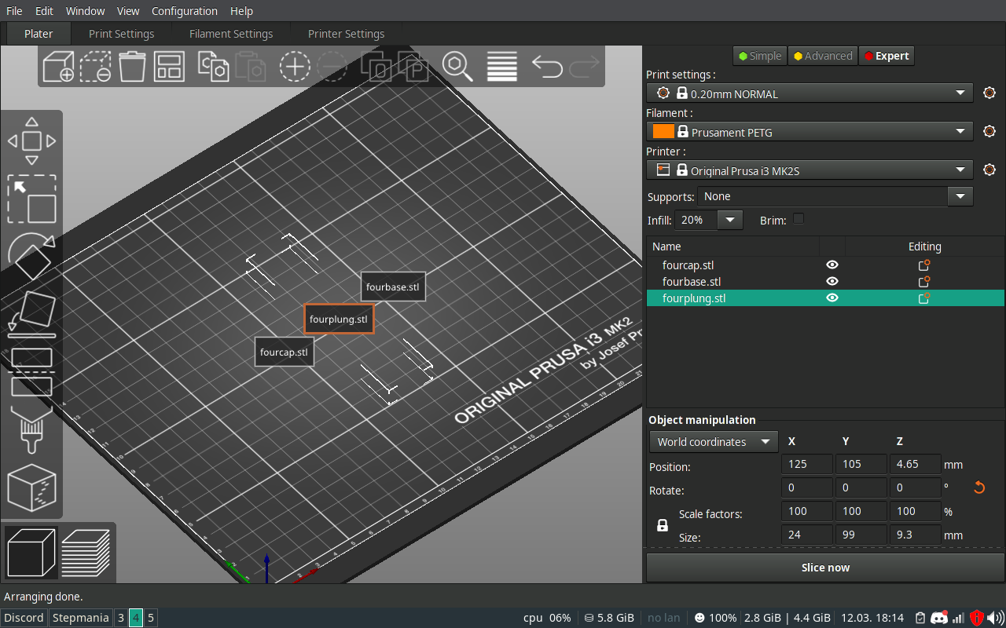Toggle the scale factors lock icon
Screen dimensions: 1006x628
(x=663, y=525)
